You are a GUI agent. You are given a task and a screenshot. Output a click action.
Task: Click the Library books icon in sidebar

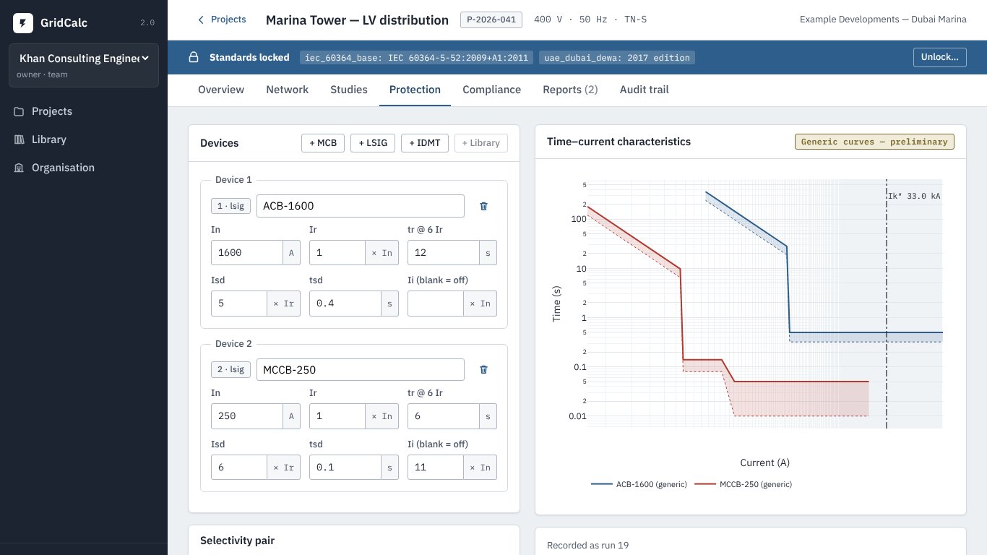pos(19,139)
